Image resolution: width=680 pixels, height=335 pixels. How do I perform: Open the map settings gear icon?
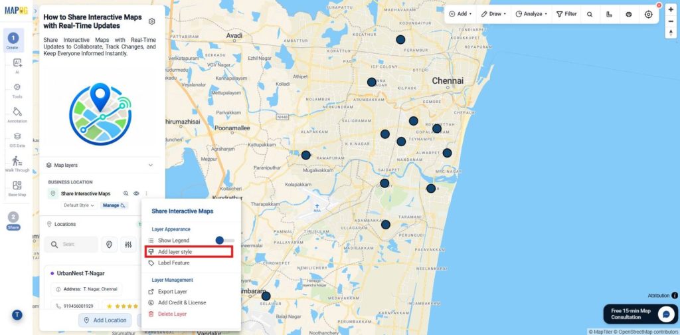click(152, 21)
